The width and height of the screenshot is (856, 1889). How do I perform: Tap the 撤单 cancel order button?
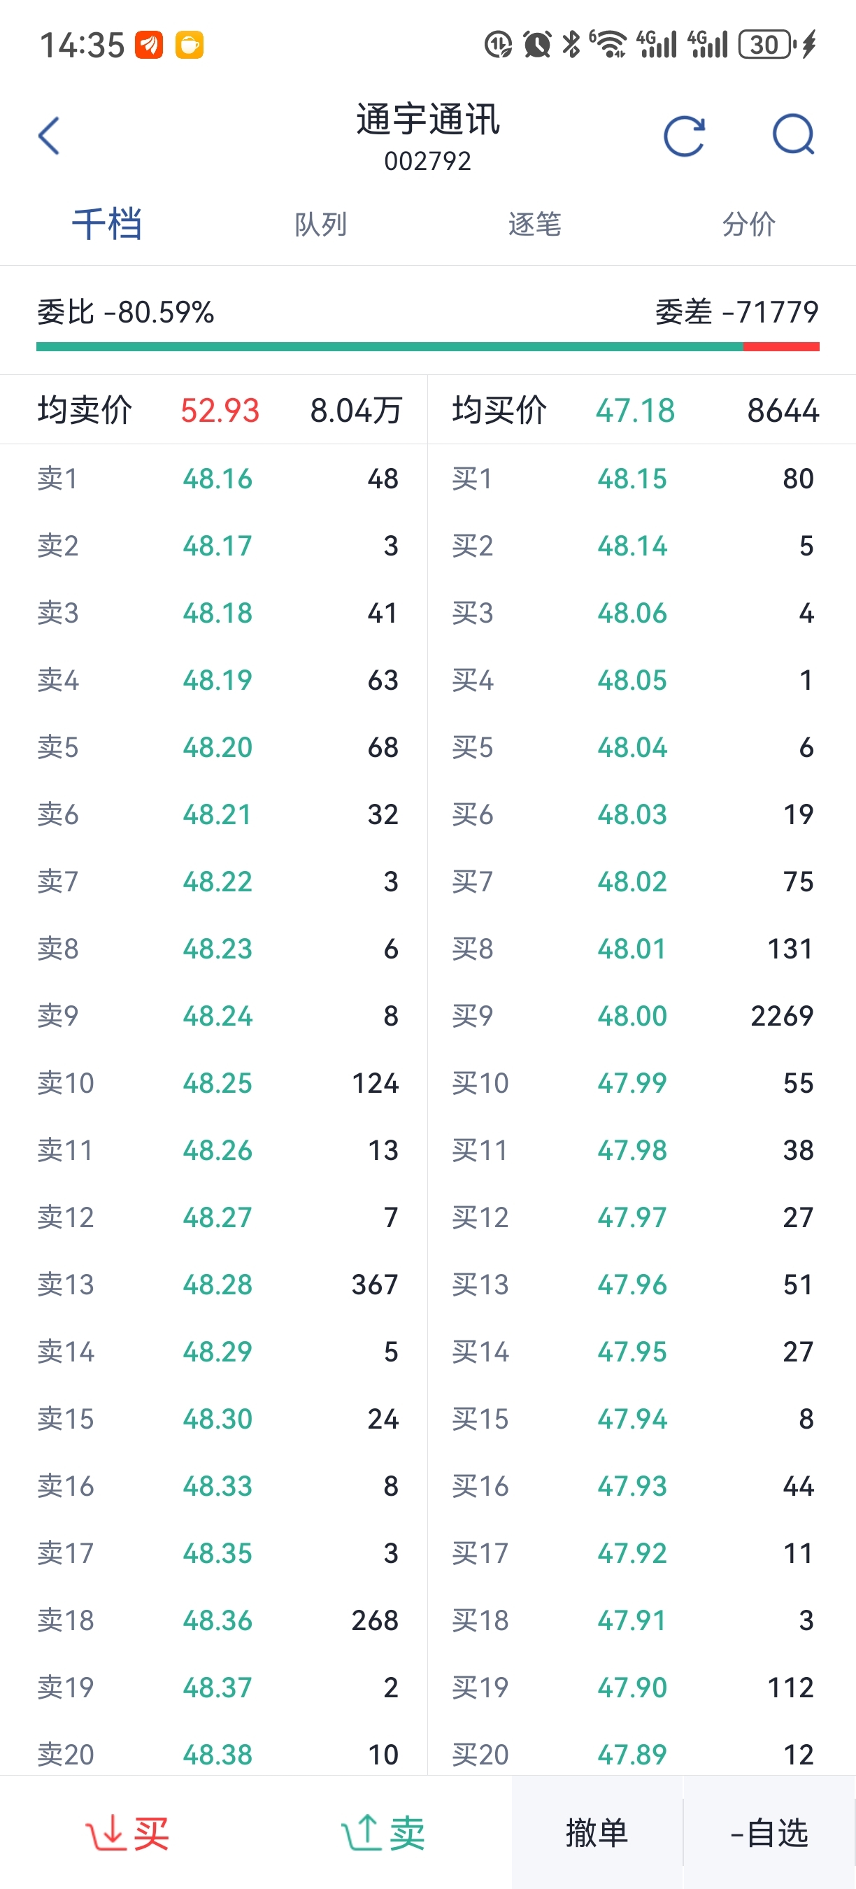pos(597,1832)
